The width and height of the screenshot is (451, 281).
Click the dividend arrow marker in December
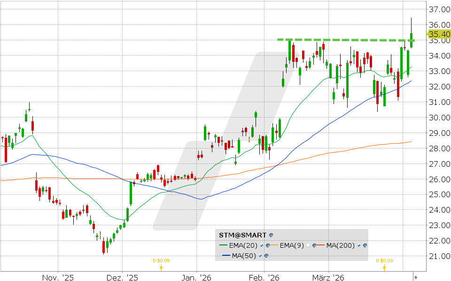161,268
